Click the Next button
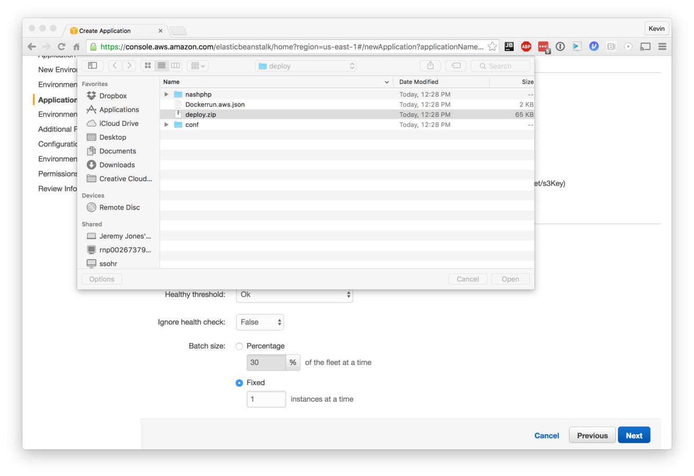This screenshot has width=694, height=476. [x=634, y=435]
